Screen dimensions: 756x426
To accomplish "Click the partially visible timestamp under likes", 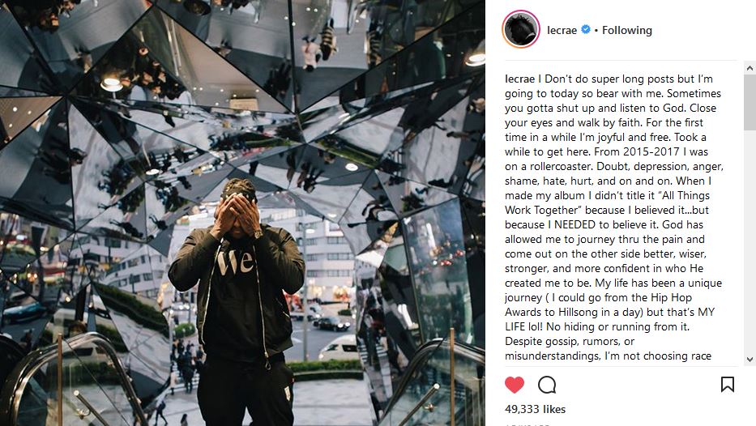I will (527, 424).
